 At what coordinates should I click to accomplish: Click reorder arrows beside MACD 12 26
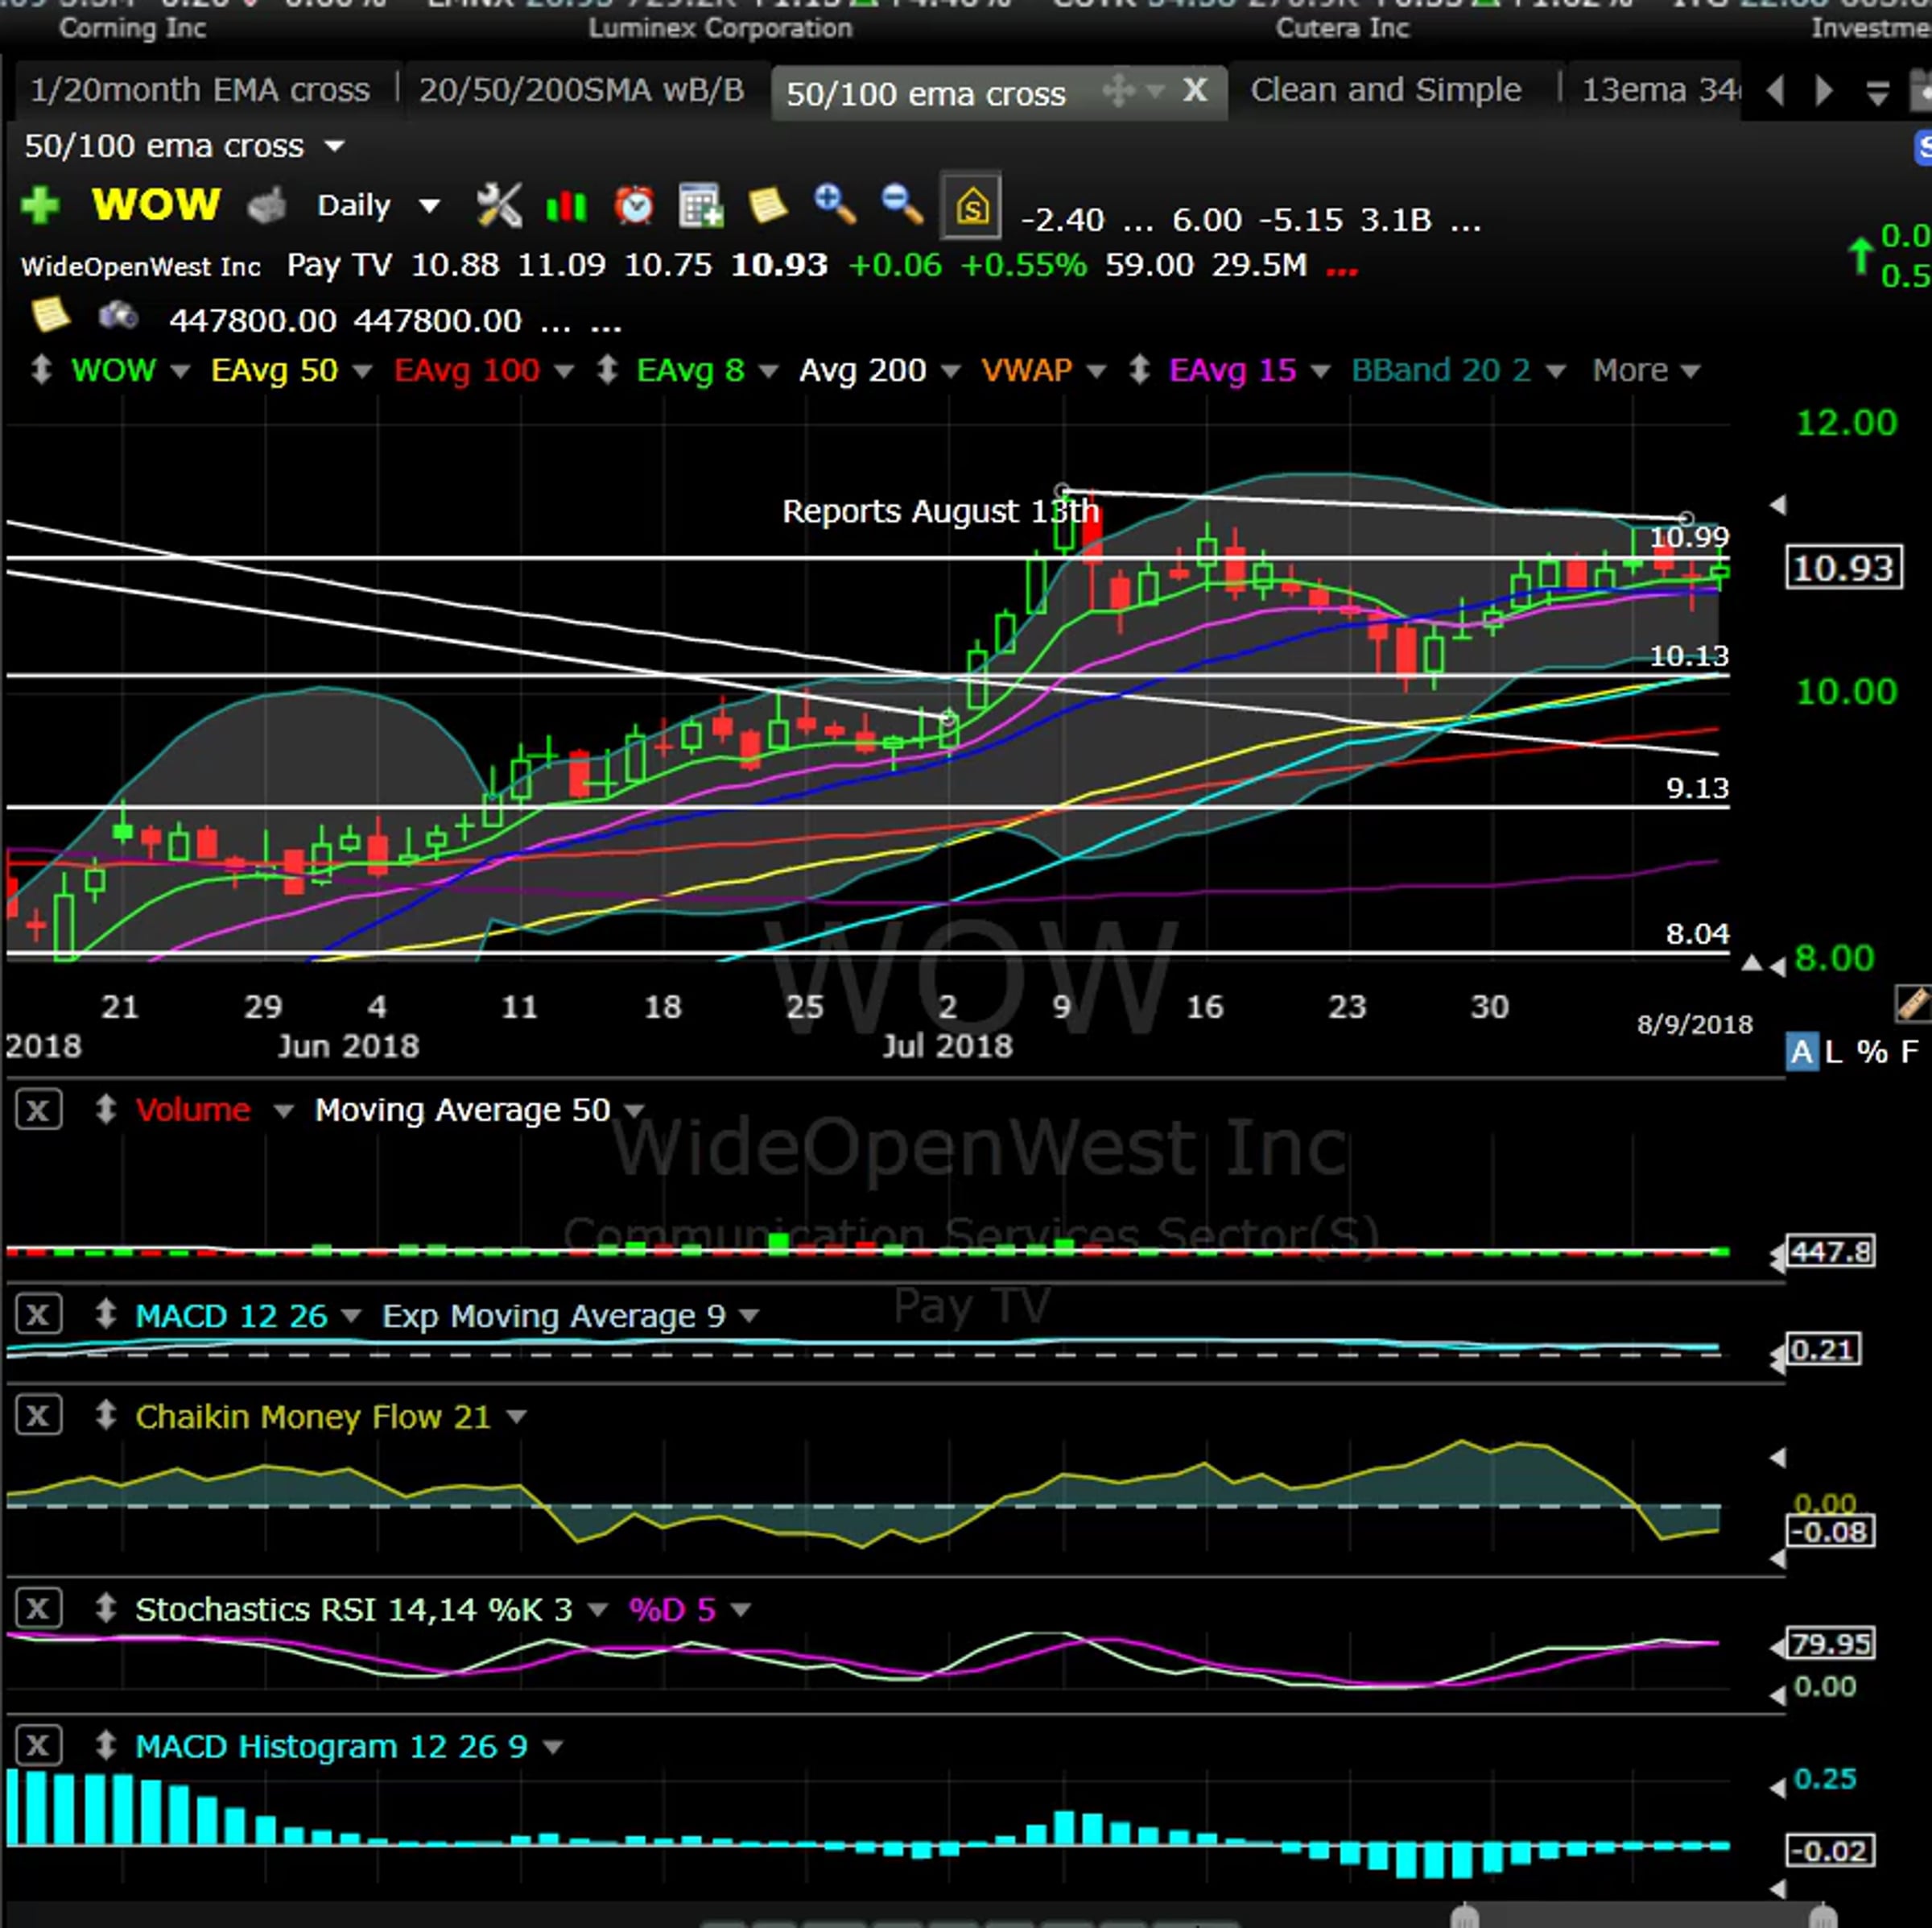pos(106,1314)
